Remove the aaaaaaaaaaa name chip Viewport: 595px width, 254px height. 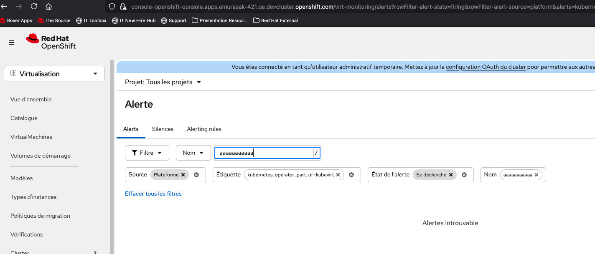pyautogui.click(x=537, y=175)
